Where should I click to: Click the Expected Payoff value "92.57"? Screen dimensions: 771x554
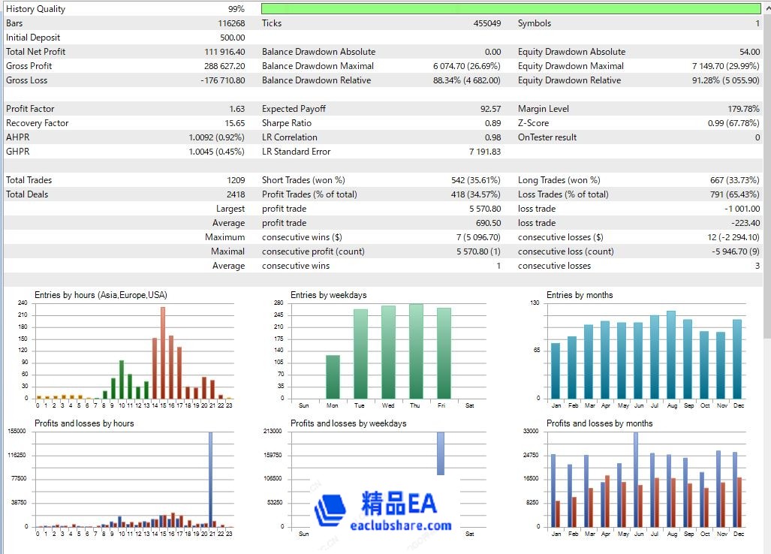pyautogui.click(x=491, y=109)
